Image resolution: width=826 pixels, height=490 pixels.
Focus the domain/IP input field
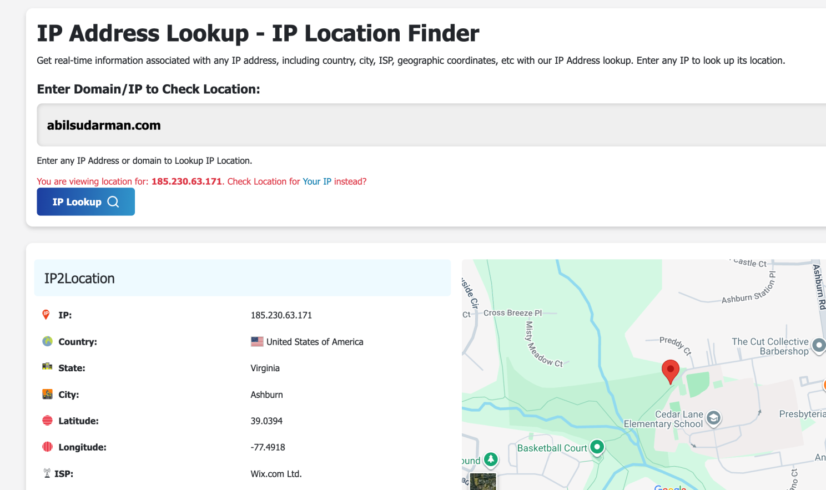click(431, 125)
